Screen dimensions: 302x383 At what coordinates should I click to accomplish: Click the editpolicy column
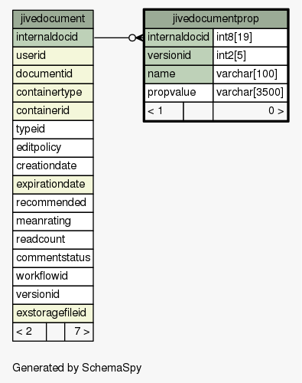coord(53,148)
